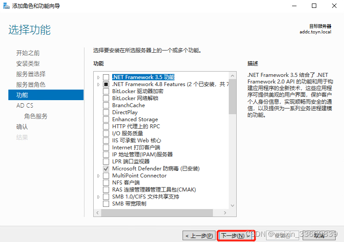
Task: Click the down arrow of features list scrollbar
Action: pos(233,206)
